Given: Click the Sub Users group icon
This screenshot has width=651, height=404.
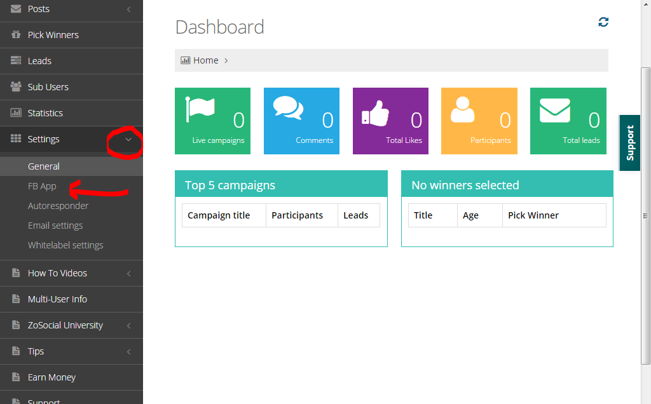Looking at the screenshot, I should pos(16,86).
